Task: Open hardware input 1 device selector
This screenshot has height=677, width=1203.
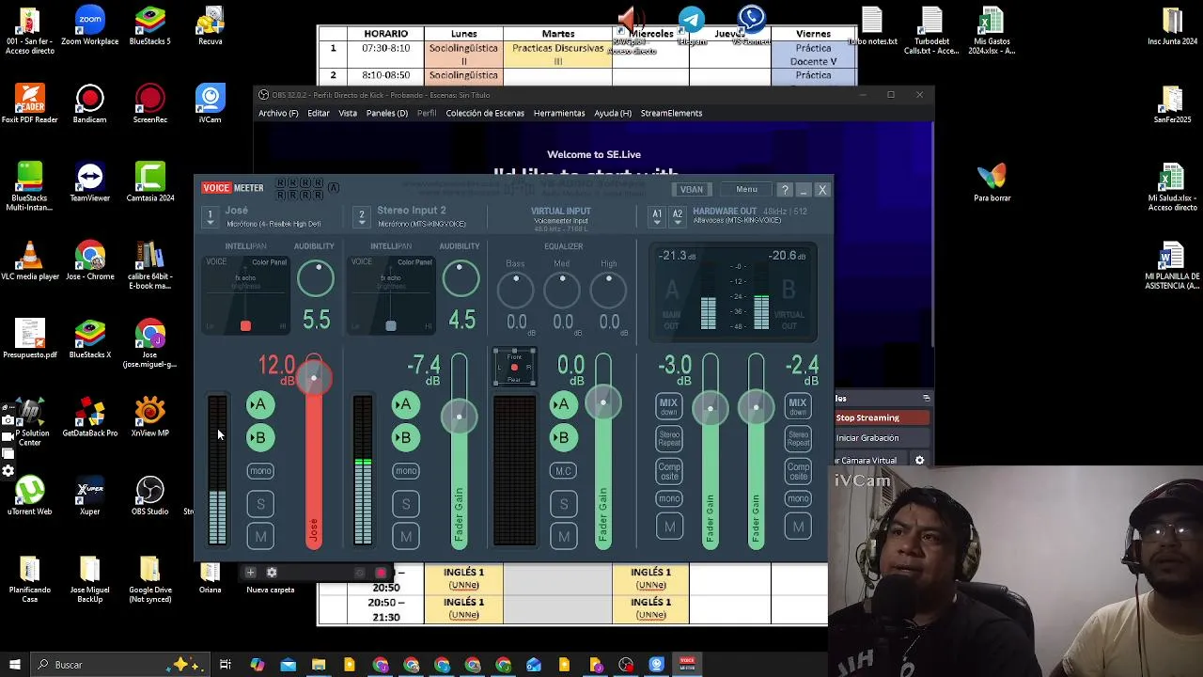Action: pyautogui.click(x=211, y=217)
